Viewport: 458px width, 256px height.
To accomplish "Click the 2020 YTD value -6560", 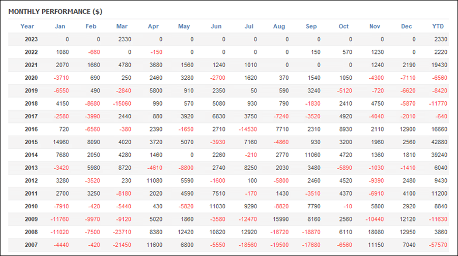I will click(440, 78).
